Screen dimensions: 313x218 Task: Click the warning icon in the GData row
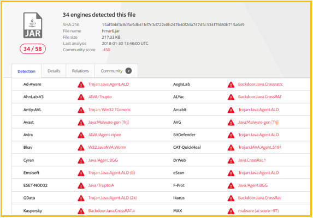(81, 198)
